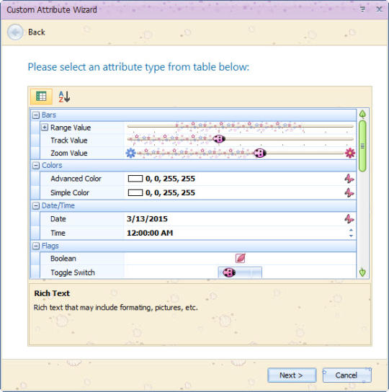Open Advanced Color butterfly picker
The height and width of the screenshot is (392, 389).
[x=349, y=179]
